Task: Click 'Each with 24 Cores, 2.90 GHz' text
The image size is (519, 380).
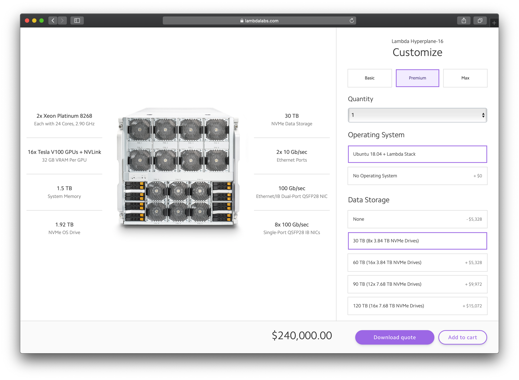Action: click(64, 124)
